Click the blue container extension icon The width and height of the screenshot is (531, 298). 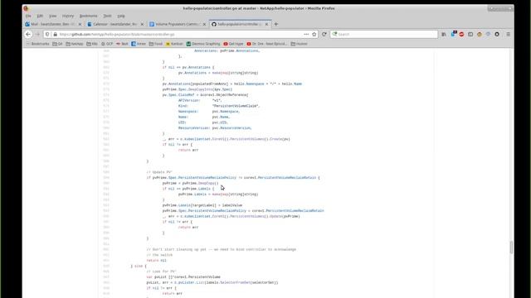coord(454,34)
